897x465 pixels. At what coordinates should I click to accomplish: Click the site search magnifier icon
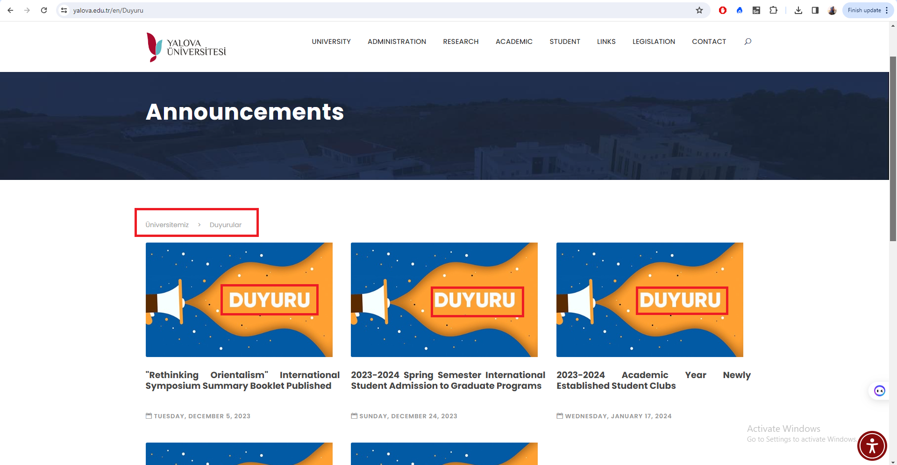pyautogui.click(x=748, y=42)
